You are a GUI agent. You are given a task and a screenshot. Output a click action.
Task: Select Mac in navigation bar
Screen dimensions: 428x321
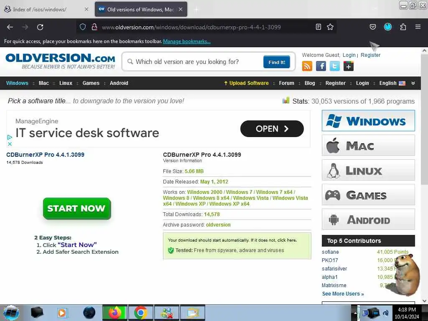[x=43, y=83]
